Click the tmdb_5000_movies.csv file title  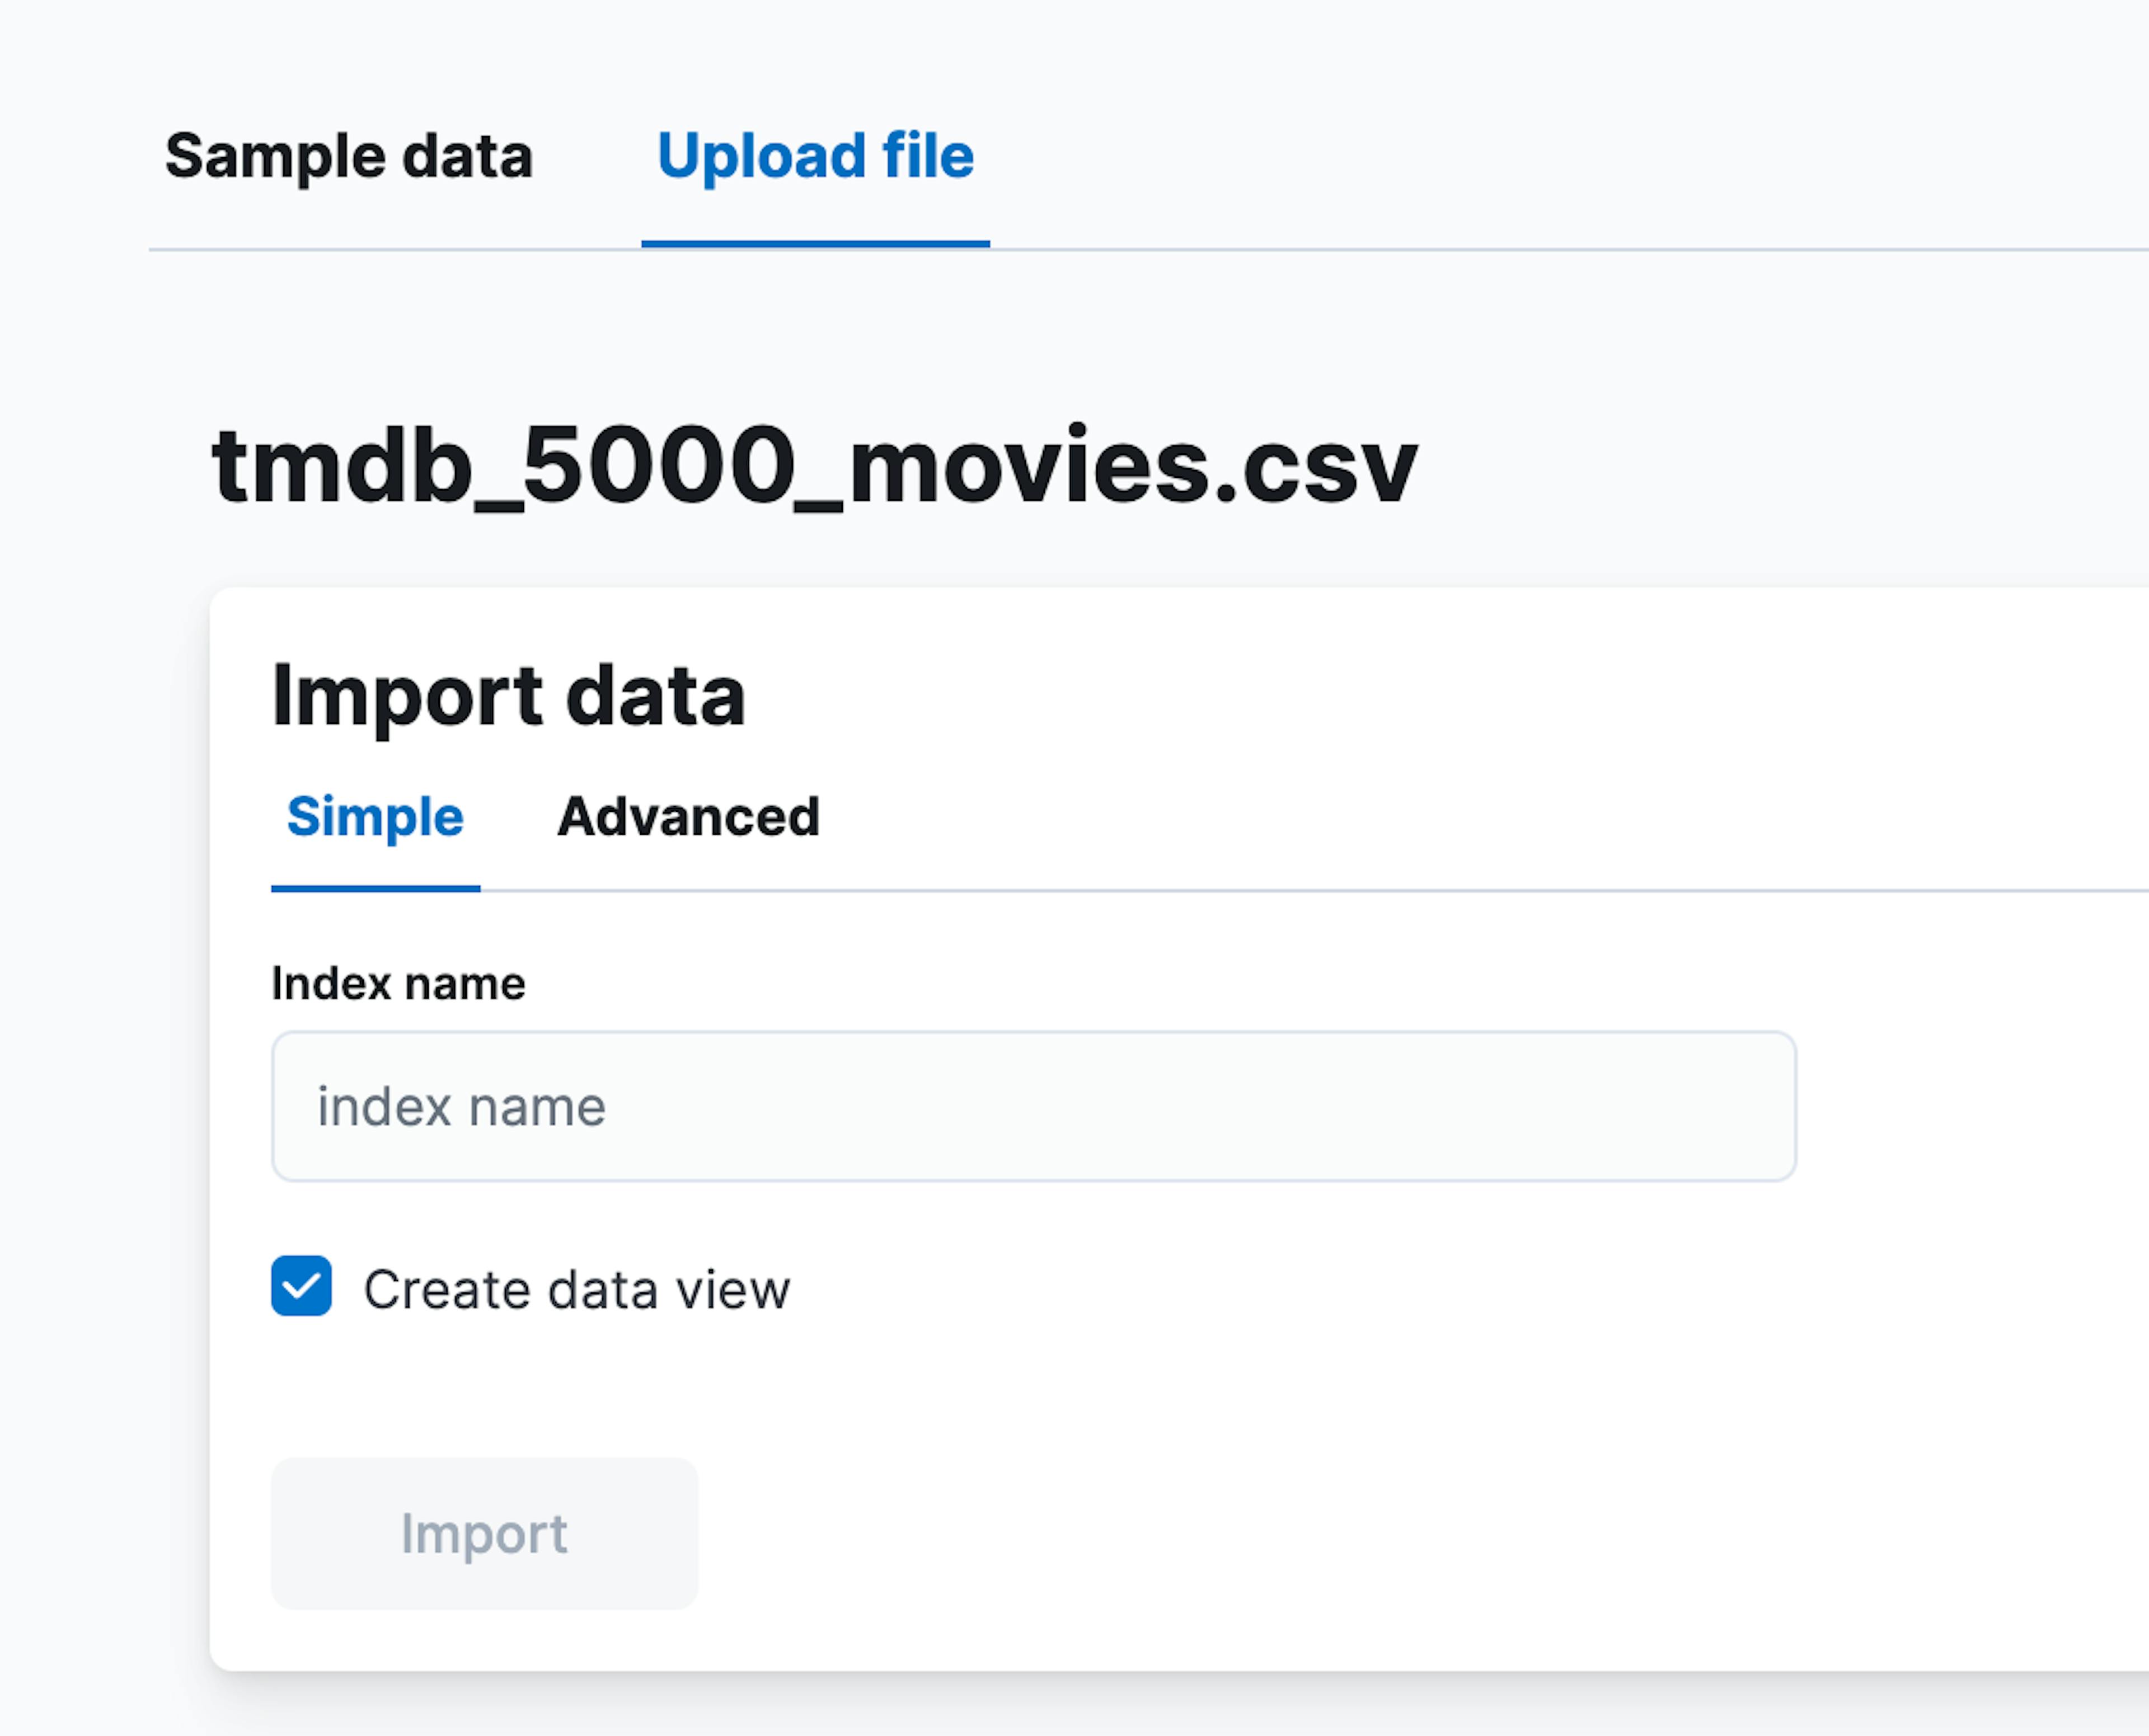click(x=814, y=467)
